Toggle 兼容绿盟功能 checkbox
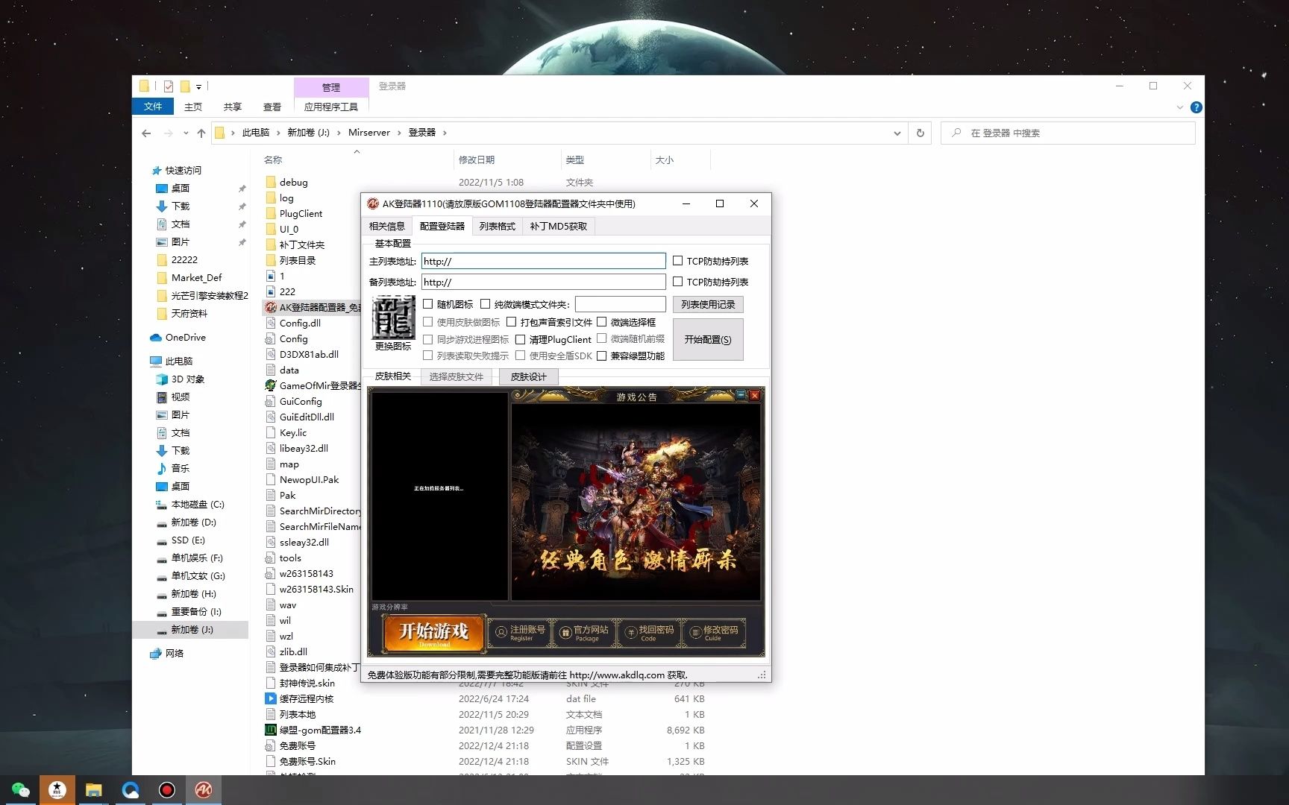Image resolution: width=1289 pixels, height=805 pixels. coord(601,356)
